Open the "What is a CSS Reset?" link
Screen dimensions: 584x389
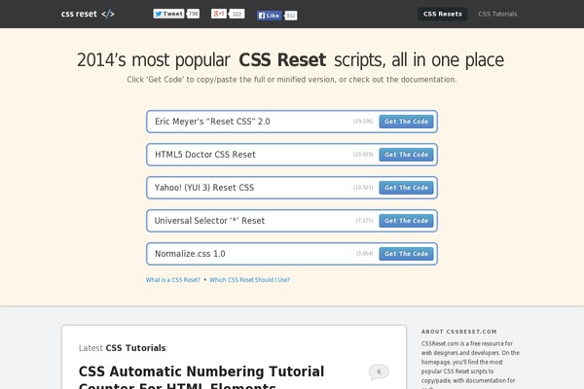coord(173,279)
